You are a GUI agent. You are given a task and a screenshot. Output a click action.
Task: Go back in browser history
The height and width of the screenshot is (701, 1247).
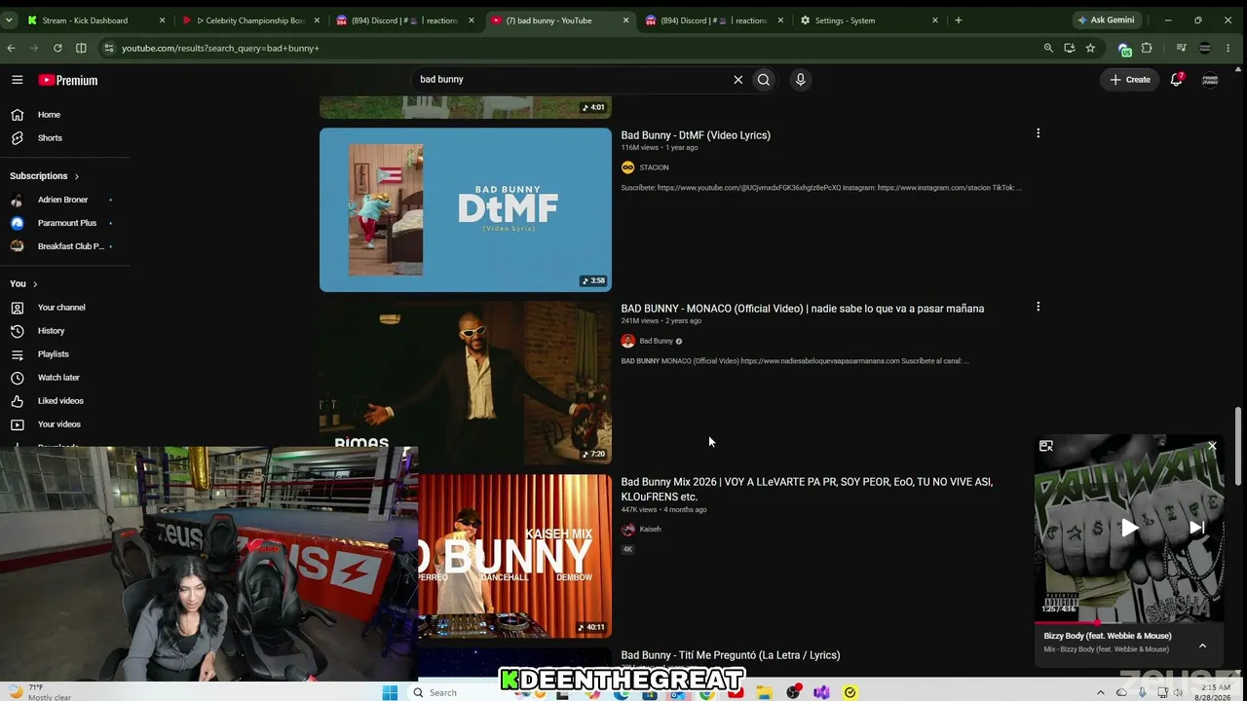coord(12,48)
